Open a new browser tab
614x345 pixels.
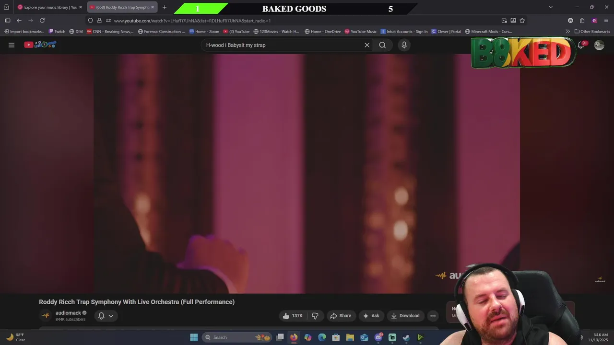point(165,7)
